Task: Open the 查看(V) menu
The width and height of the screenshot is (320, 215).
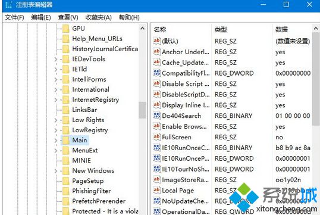Action: 68,18
